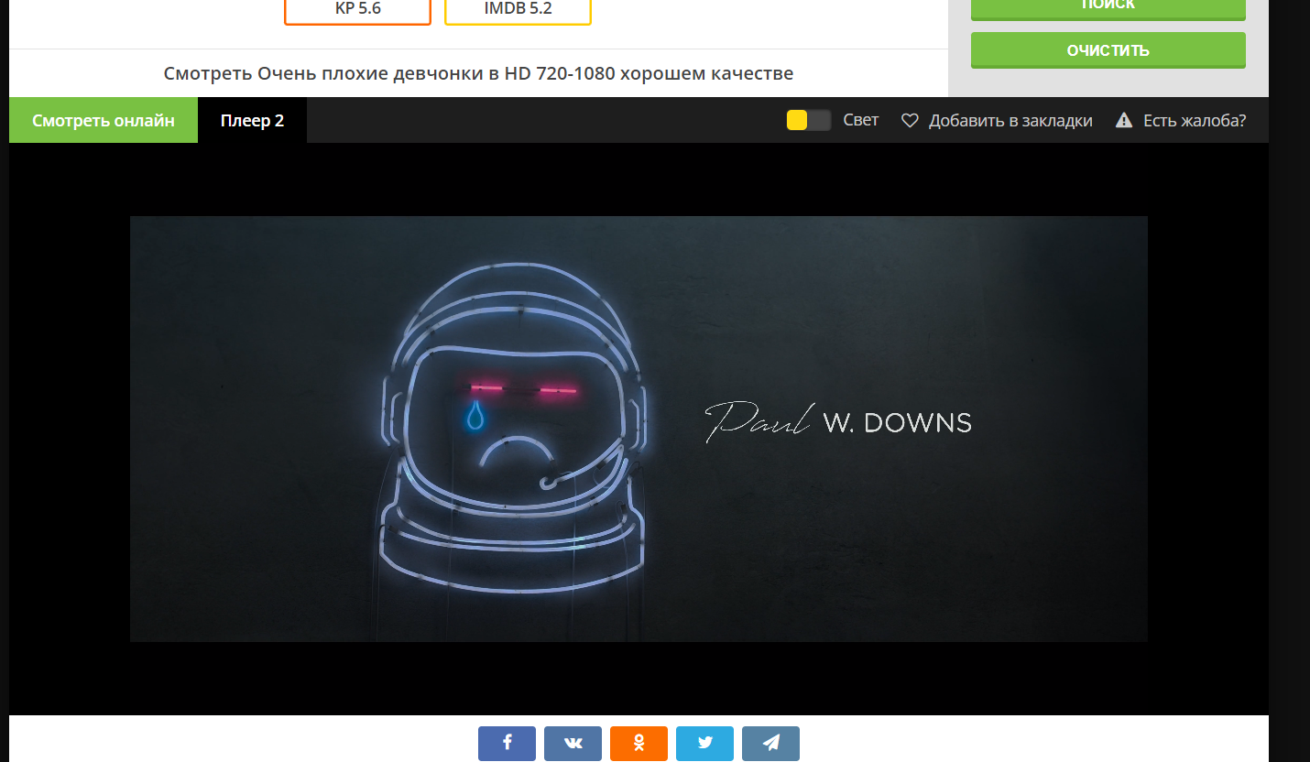This screenshot has height=762, width=1310.
Task: Share the page on Facebook
Action: tap(507, 743)
